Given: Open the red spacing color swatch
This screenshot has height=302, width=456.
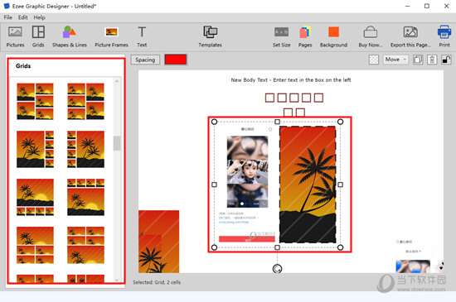Looking at the screenshot, I should click(176, 60).
